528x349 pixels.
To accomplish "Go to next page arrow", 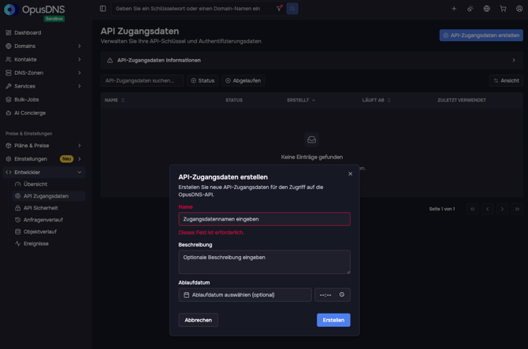I will 502,209.
